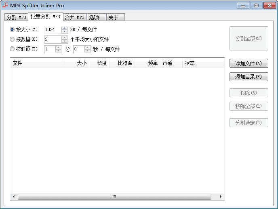
Task: Switch to the 分割 MP3 tab
Action: (16, 17)
